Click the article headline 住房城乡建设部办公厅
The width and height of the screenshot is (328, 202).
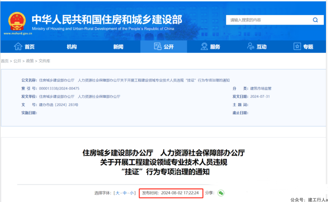click(118, 153)
